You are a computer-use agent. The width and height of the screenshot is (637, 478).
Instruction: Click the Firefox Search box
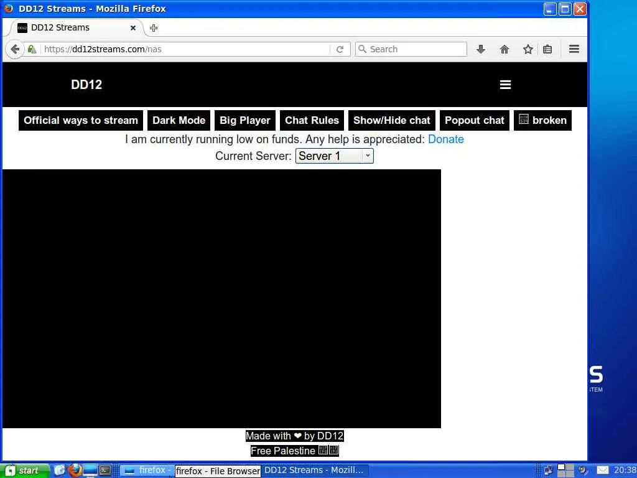point(411,49)
